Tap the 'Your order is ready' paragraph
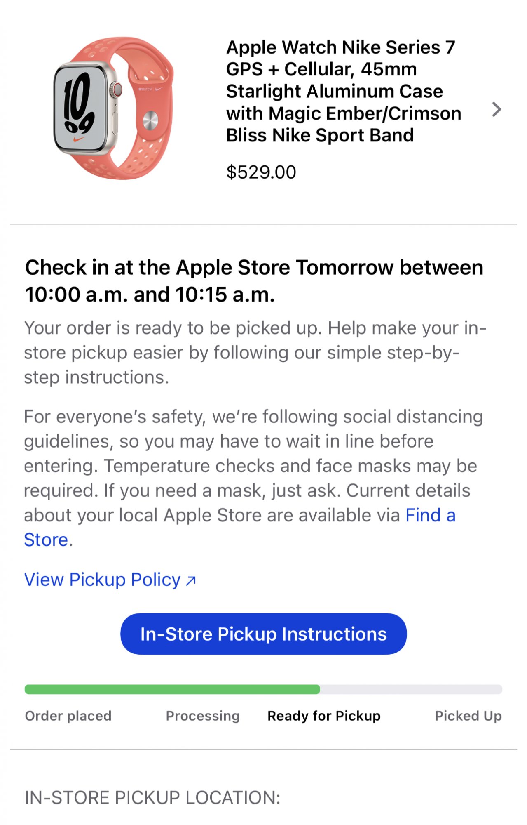This screenshot has width=527, height=825. coord(255,353)
